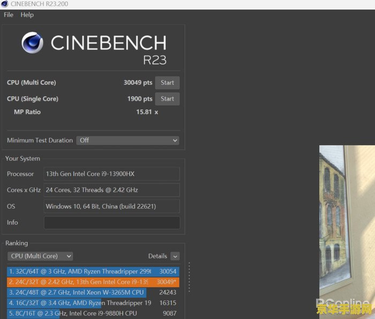Select ranking row 2 13th Gen Intel Core i9

click(93, 282)
